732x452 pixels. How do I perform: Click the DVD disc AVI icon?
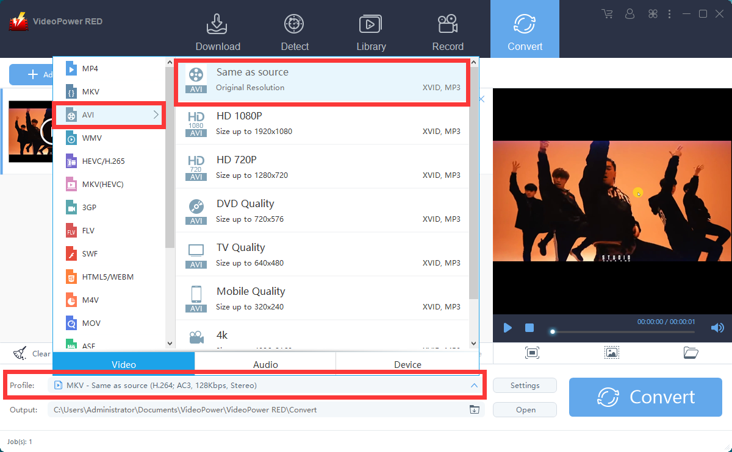click(196, 212)
